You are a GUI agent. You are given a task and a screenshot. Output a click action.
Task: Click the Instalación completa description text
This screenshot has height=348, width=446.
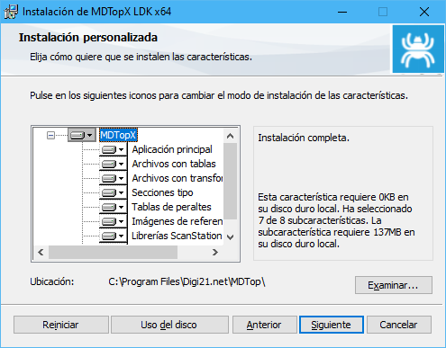(304, 138)
